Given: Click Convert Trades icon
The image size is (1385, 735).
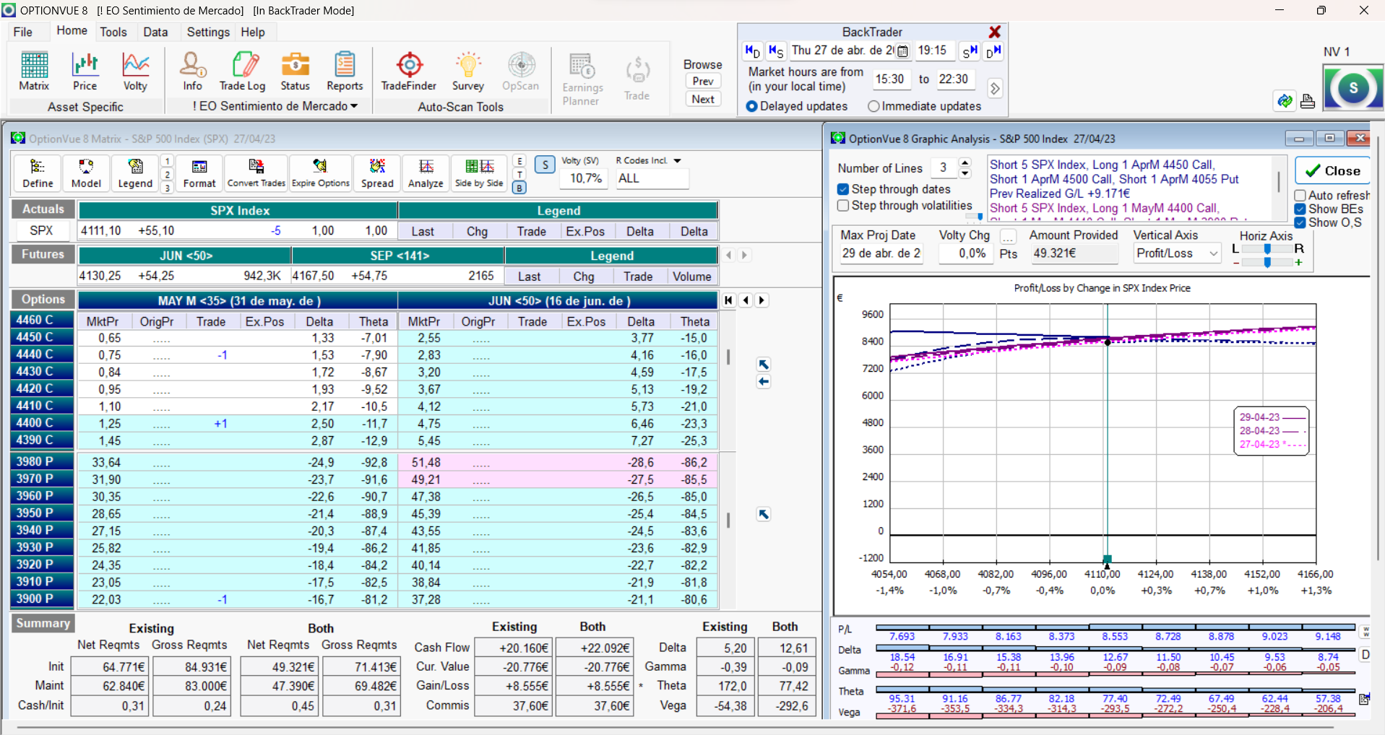Looking at the screenshot, I should 256,174.
